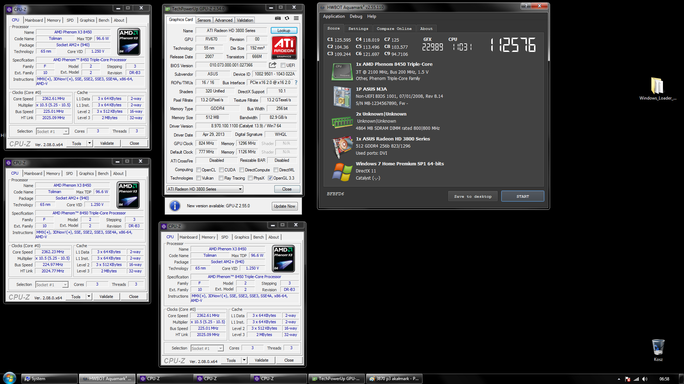Click the Aquamark total score 112576
The width and height of the screenshot is (684, 384).
tap(513, 45)
